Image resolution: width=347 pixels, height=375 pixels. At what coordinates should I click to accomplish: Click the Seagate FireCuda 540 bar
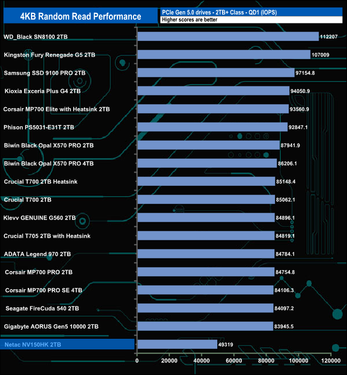coord(206,308)
